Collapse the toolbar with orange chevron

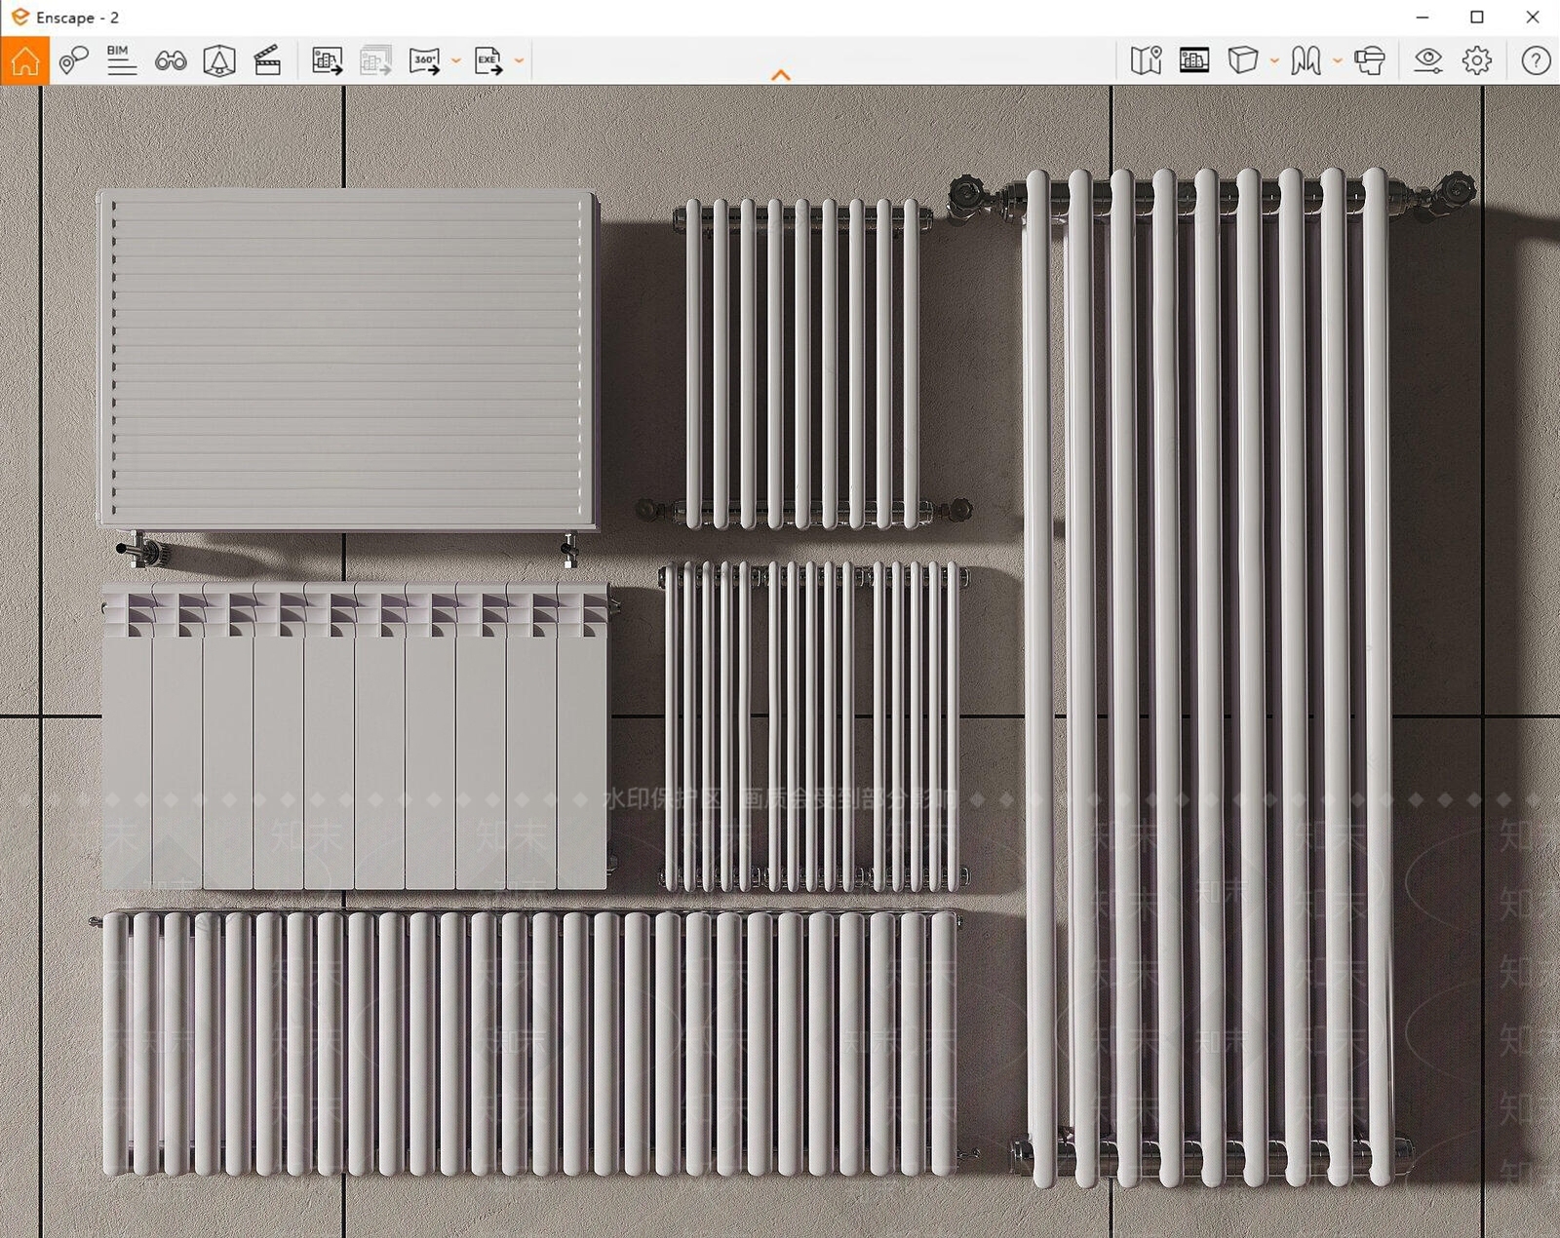tap(781, 75)
